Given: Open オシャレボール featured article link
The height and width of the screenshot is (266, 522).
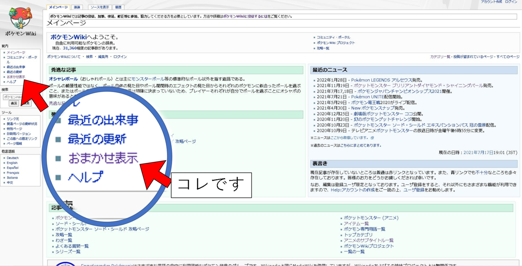Looking at the screenshot, I should (x=64, y=79).
